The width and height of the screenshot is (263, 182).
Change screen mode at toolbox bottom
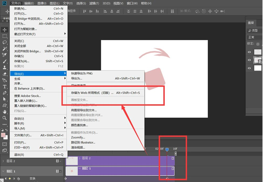tap(4, 151)
